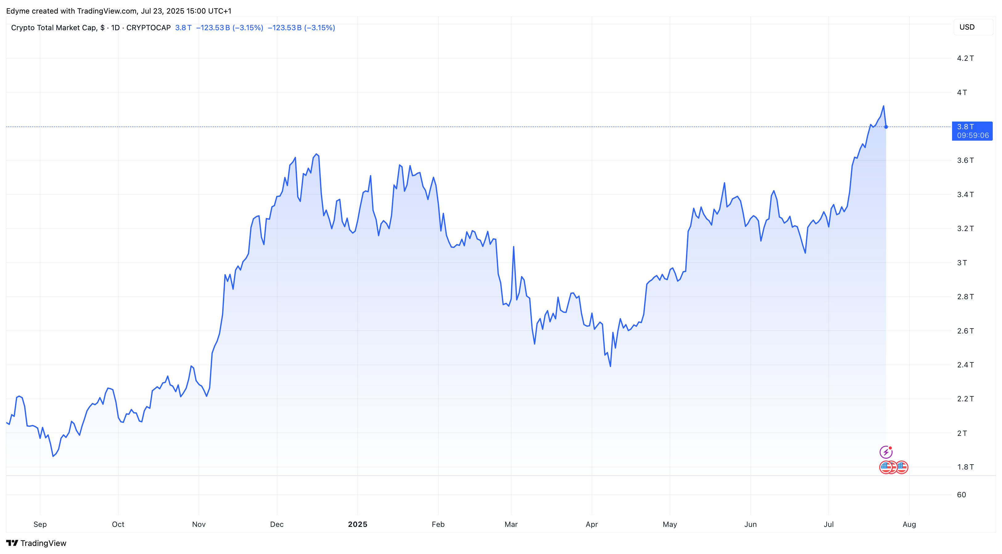Click the 4 T price axis label

962,92
